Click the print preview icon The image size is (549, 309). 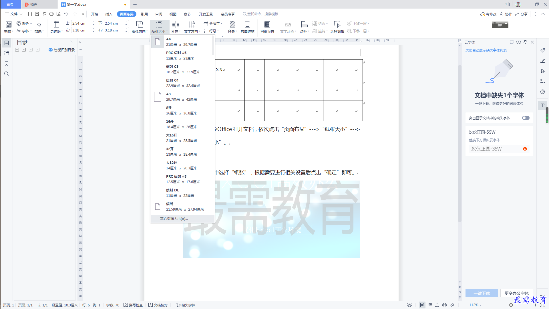[59, 14]
